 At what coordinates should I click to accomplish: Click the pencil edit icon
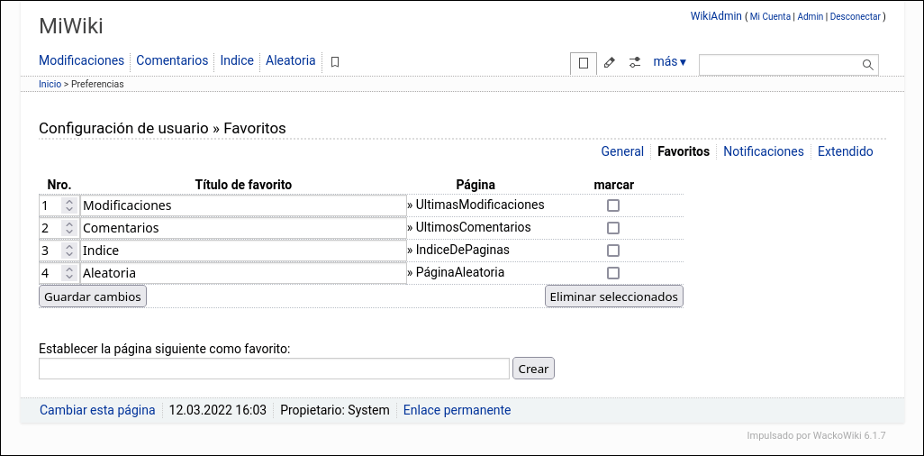click(610, 63)
